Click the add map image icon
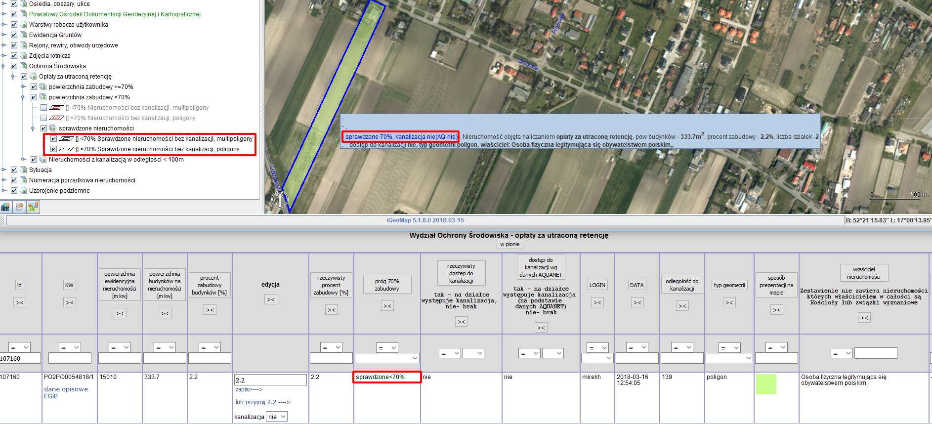Image resolution: width=932 pixels, height=424 pixels. [33, 207]
